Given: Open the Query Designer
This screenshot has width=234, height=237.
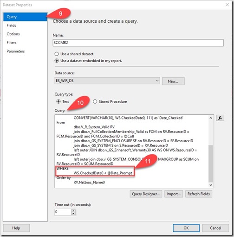Looking at the screenshot, I should point(146,194).
